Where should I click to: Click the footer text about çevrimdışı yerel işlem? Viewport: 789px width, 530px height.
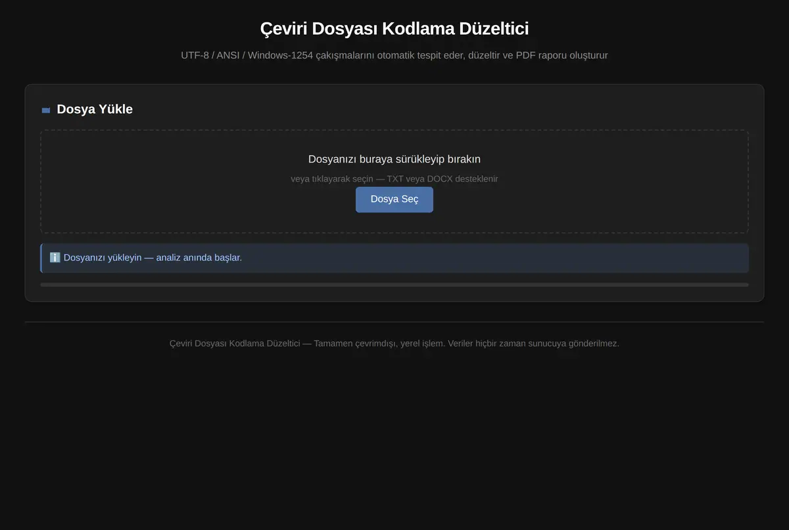(394, 343)
